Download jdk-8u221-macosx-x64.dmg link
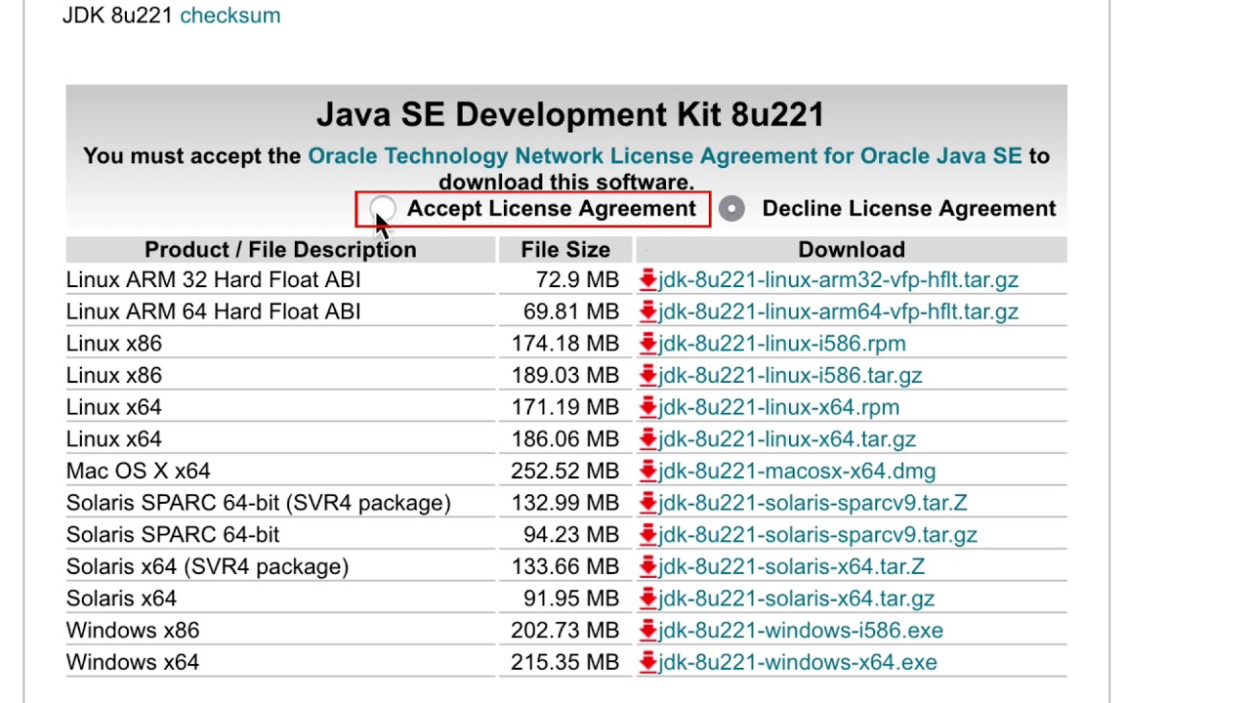Image resolution: width=1250 pixels, height=703 pixels. coord(797,472)
